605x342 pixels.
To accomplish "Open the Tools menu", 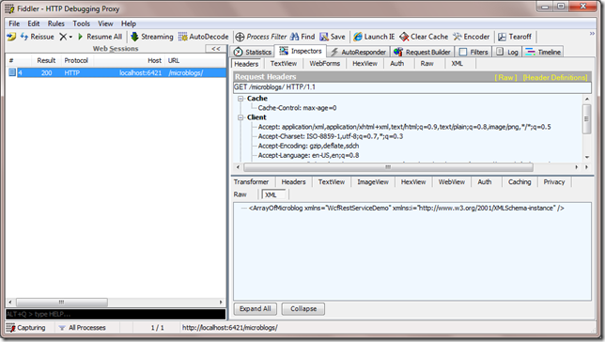I will (x=82, y=23).
